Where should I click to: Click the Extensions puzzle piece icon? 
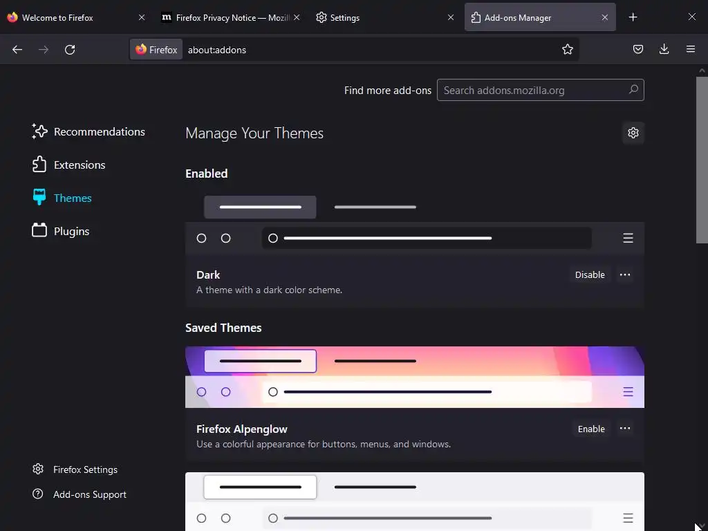pos(39,165)
